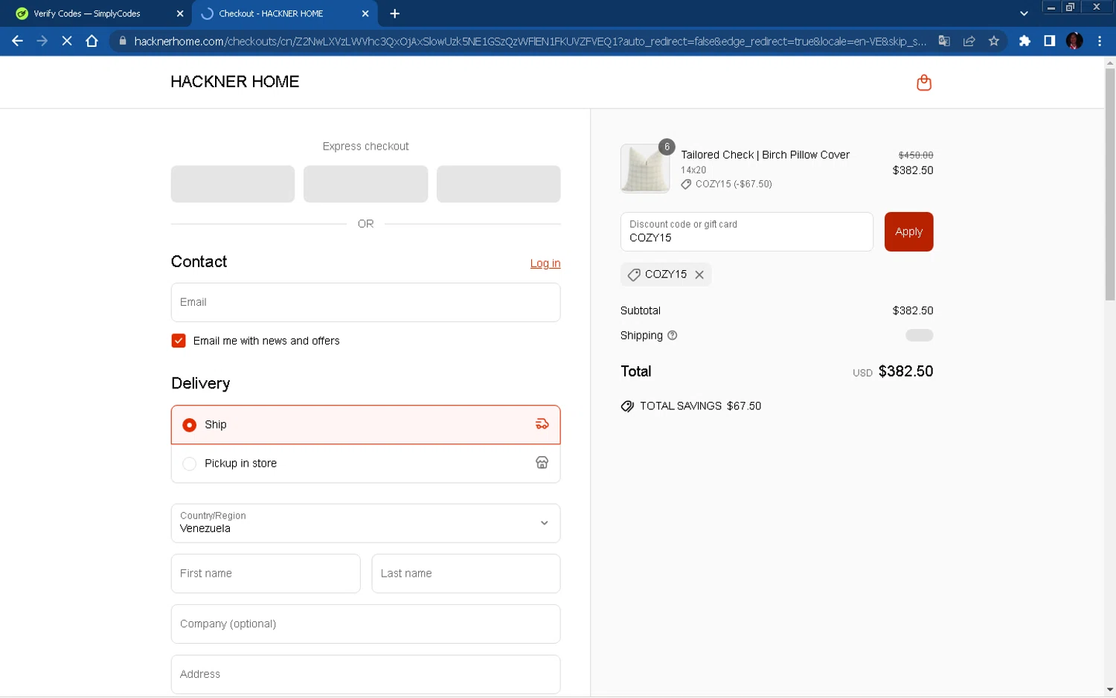Image resolution: width=1116 pixels, height=698 pixels.
Task: Focus the Last name field
Action: [x=466, y=574]
